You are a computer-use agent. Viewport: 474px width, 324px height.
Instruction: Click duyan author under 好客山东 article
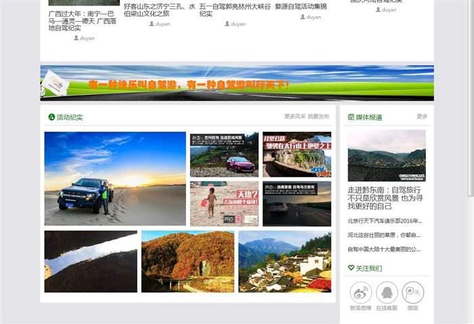(163, 24)
